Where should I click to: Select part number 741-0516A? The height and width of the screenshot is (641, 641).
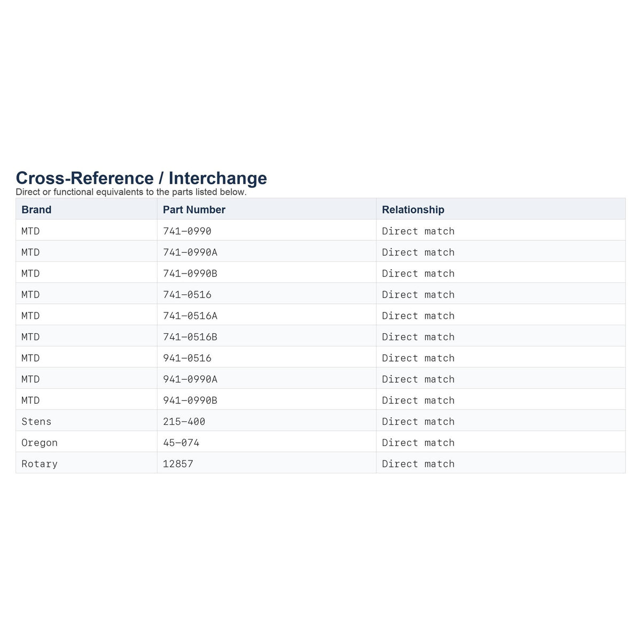(x=190, y=316)
